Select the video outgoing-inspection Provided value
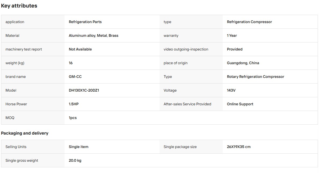This screenshot has width=319, height=173. click(x=235, y=49)
